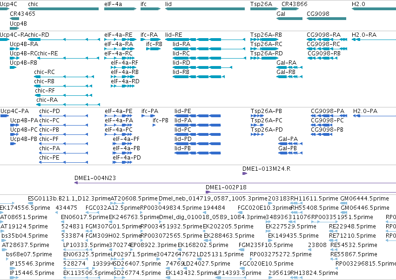Click the Gal-PA protein label
This screenshot has height=280, width=396.
(288, 139)
